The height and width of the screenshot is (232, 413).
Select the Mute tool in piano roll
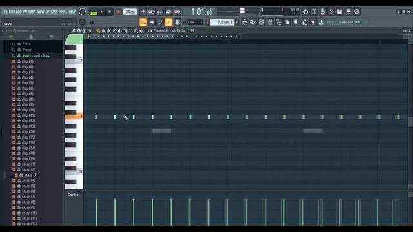(120, 31)
